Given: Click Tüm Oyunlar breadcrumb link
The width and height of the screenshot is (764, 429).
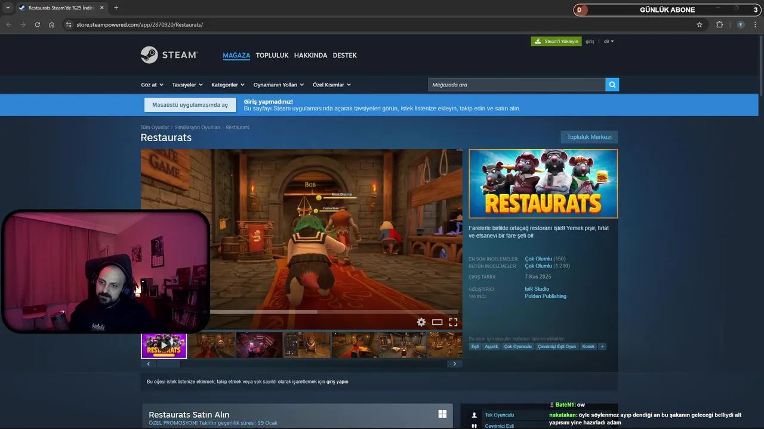Looking at the screenshot, I should tap(155, 128).
